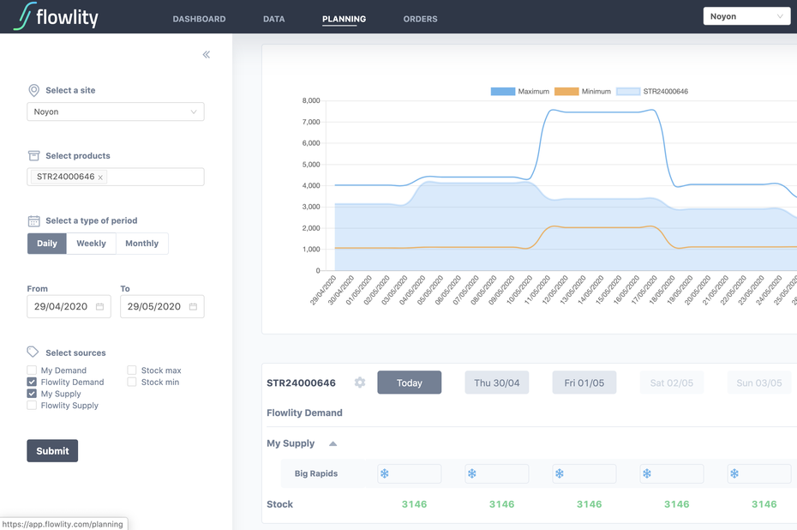The height and width of the screenshot is (530, 797).
Task: Go to the Dashboard tab
Action: pos(199,19)
